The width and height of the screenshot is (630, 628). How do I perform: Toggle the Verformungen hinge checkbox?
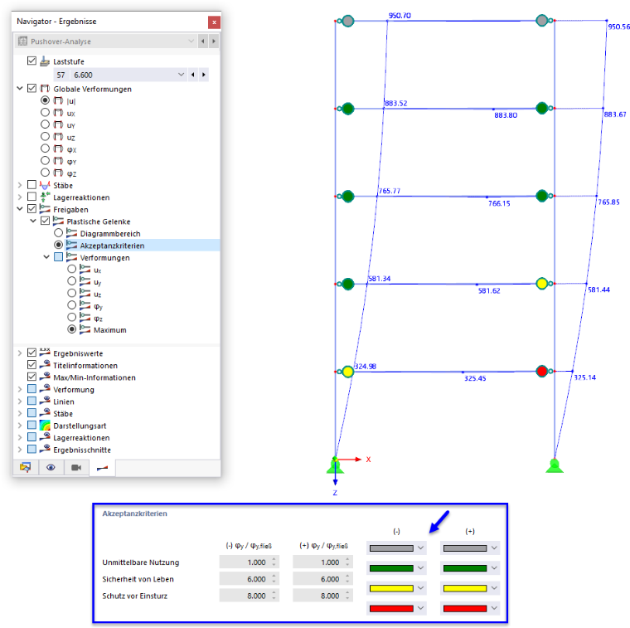pyautogui.click(x=58, y=257)
